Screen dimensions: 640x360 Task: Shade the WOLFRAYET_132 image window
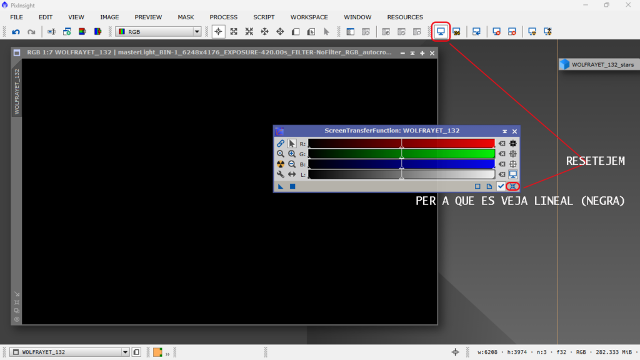(412, 53)
